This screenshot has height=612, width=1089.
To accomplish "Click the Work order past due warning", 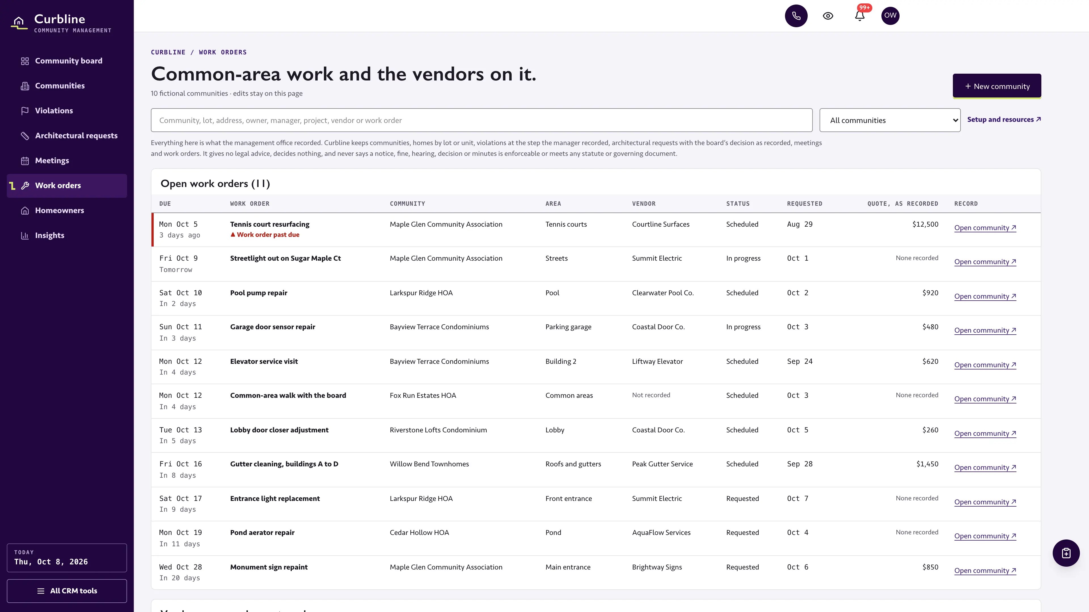I will (265, 235).
